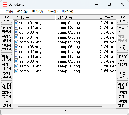This screenshot has width=129, height=115.
Task: Click the file icon for sampl09.png
Action: pyautogui.click(x=16, y=61)
